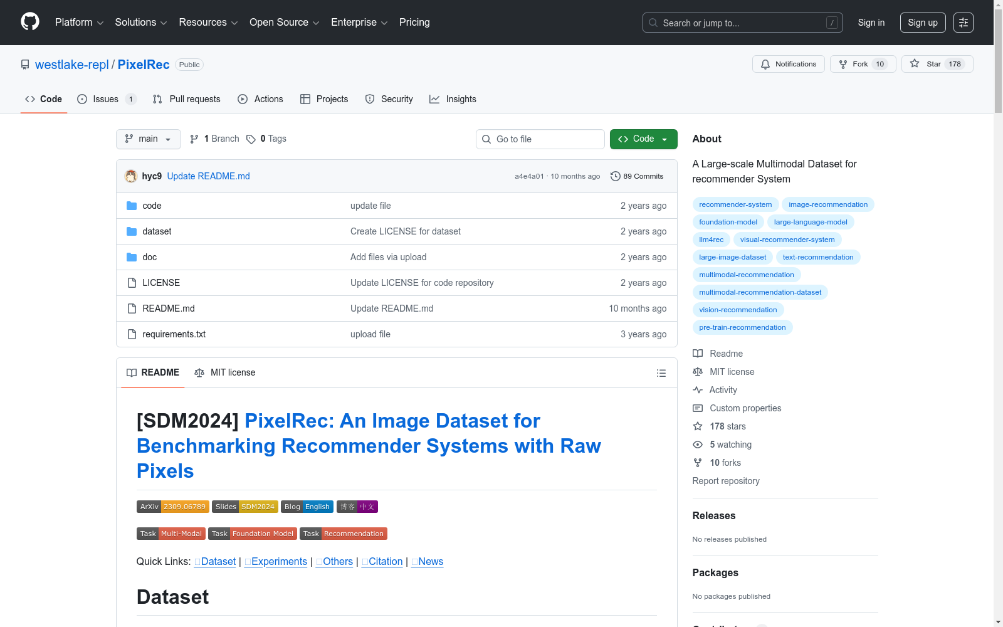Click the Notifications bell button
Screen dimensions: 1003x627
789,64
